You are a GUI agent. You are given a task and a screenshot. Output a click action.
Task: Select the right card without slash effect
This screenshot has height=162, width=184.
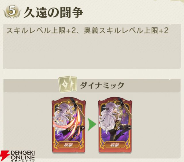[115, 125]
